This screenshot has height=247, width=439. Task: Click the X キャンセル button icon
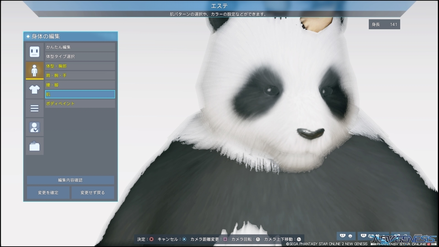click(x=184, y=239)
